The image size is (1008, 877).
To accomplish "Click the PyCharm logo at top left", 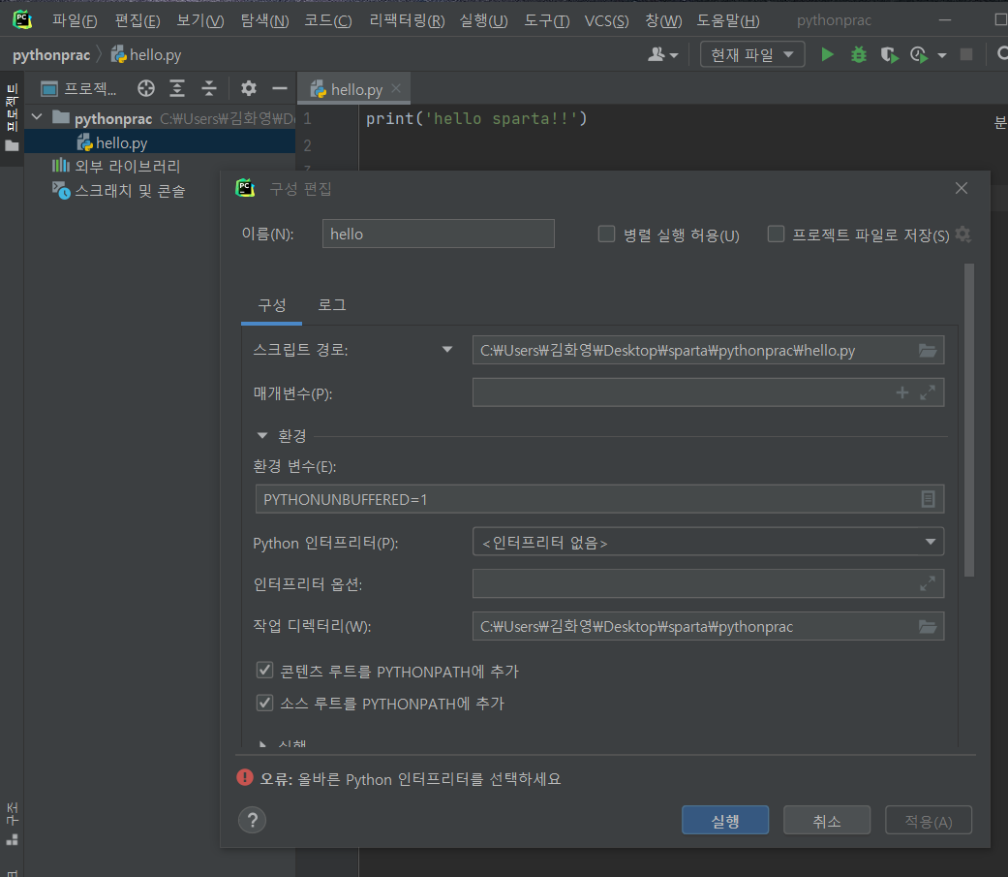I will tap(22, 20).
